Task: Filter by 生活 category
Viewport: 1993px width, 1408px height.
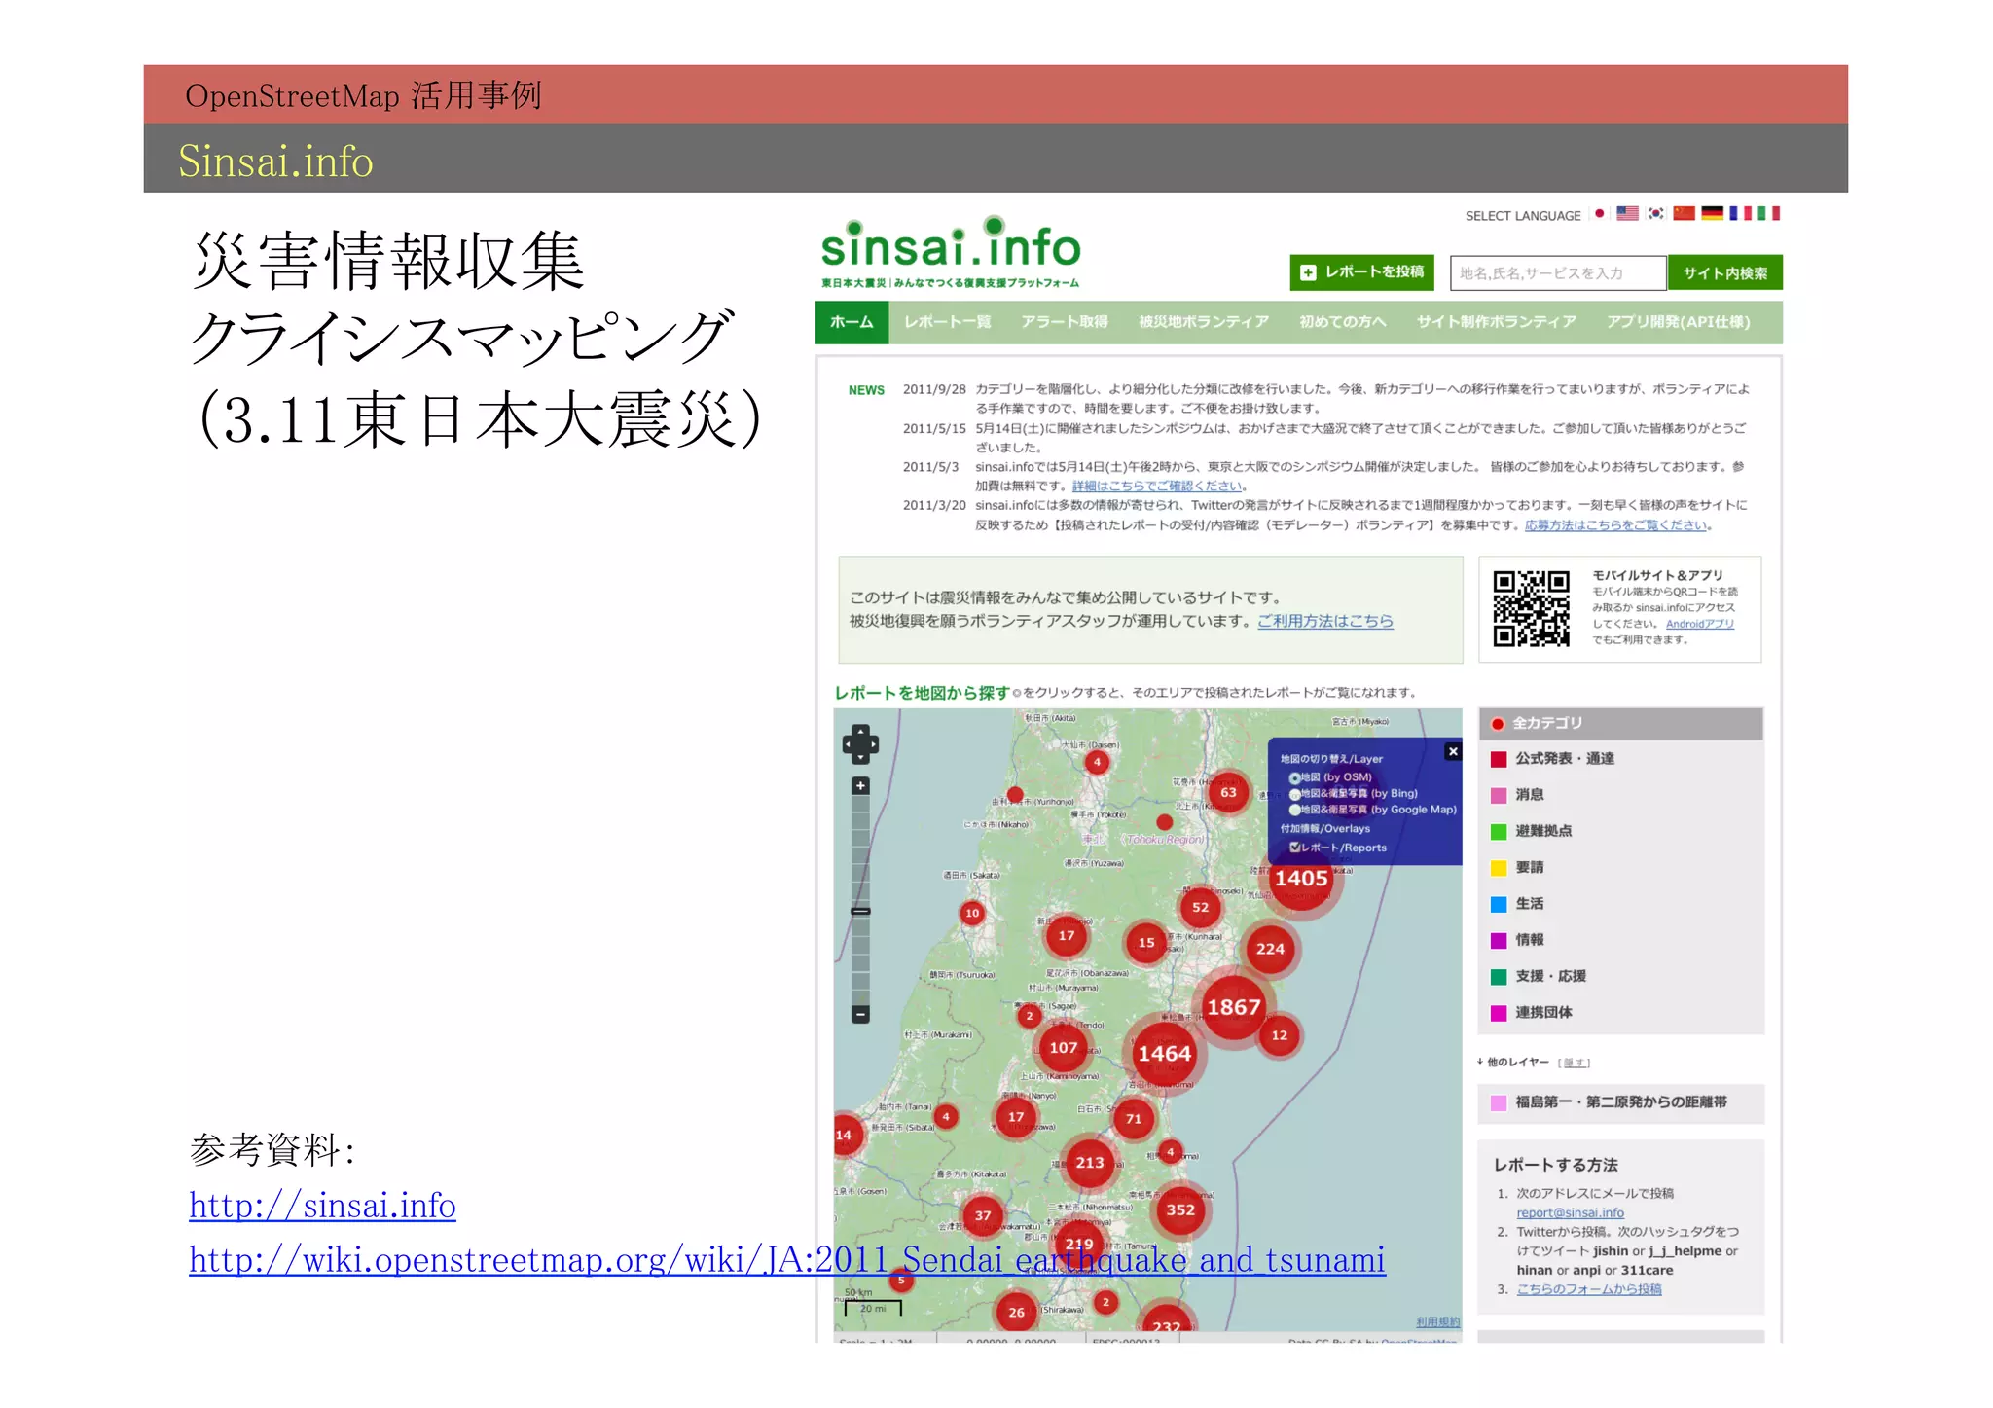Action: tap(1620, 904)
